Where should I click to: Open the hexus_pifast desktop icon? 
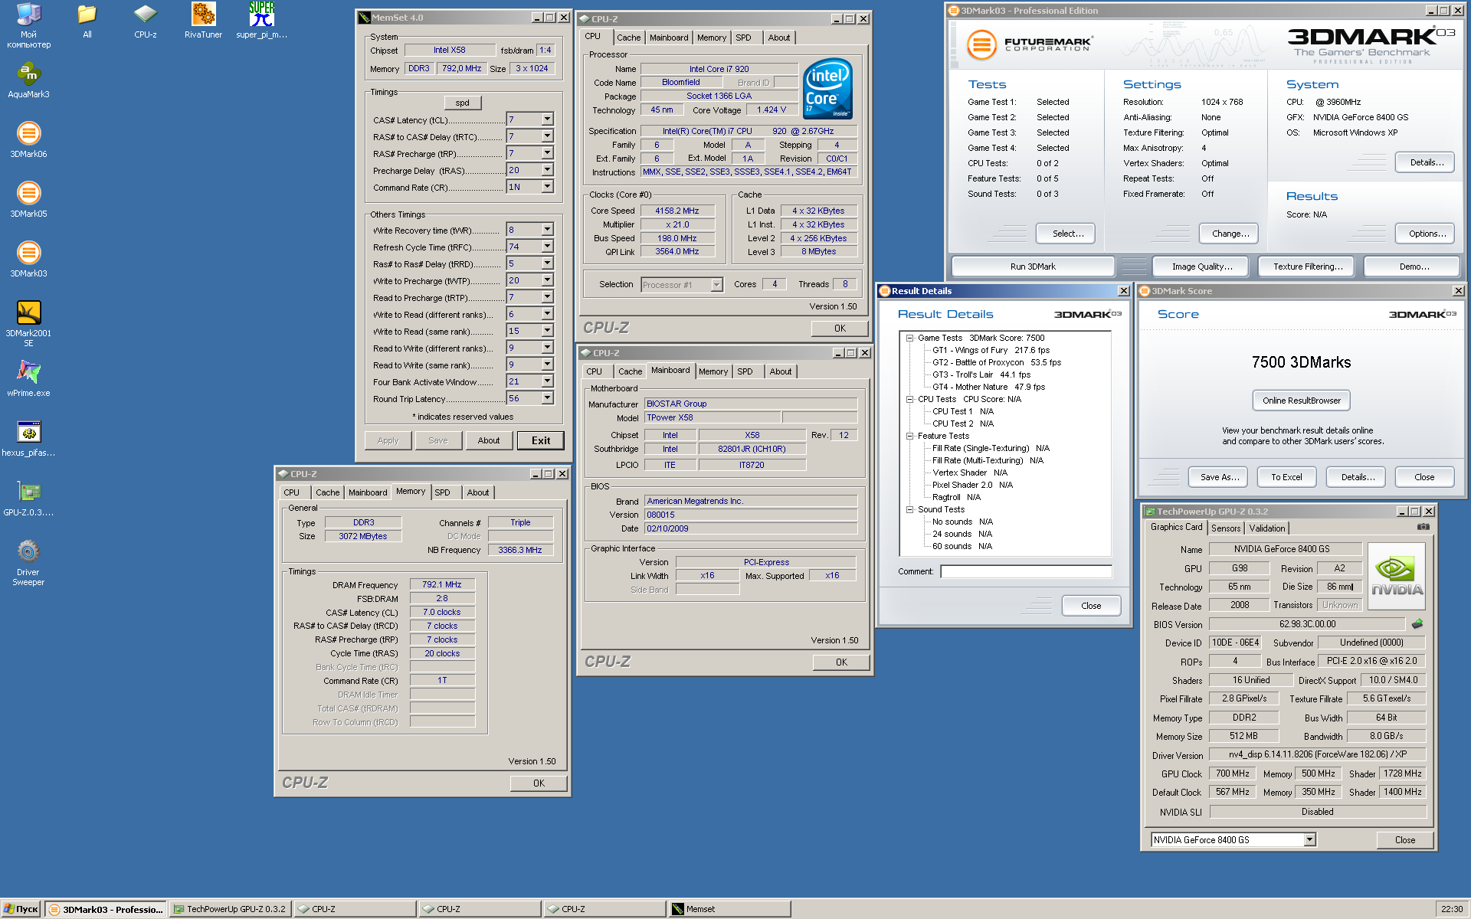pos(28,439)
